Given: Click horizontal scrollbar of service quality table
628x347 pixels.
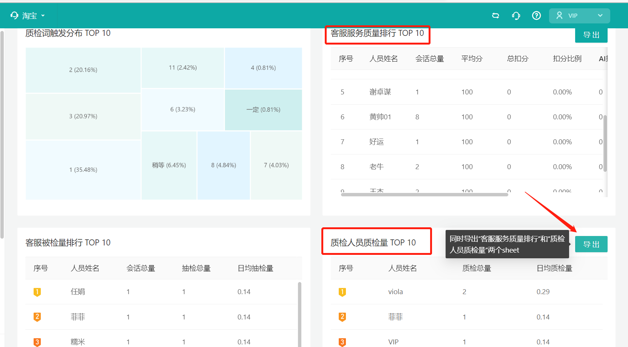Looking at the screenshot, I should pyautogui.click(x=424, y=194).
